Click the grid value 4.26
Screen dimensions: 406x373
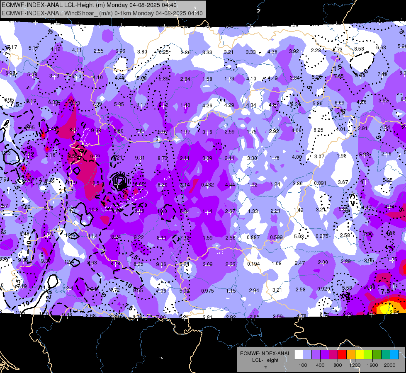pyautogui.click(x=207, y=105)
